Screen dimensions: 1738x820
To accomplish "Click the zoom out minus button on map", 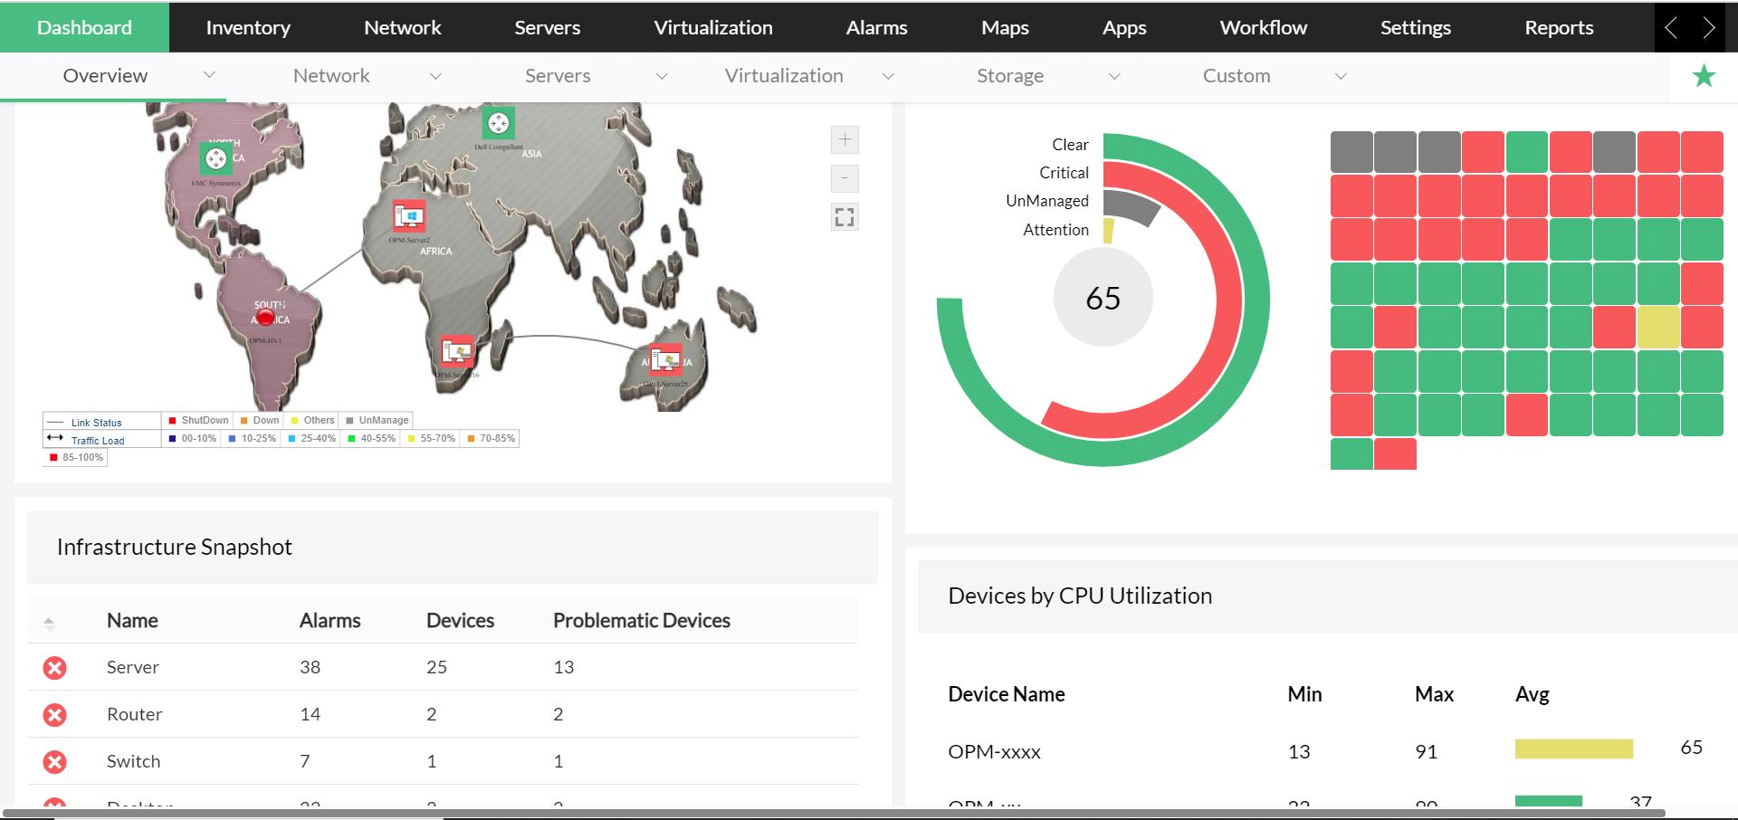I will pyautogui.click(x=844, y=178).
